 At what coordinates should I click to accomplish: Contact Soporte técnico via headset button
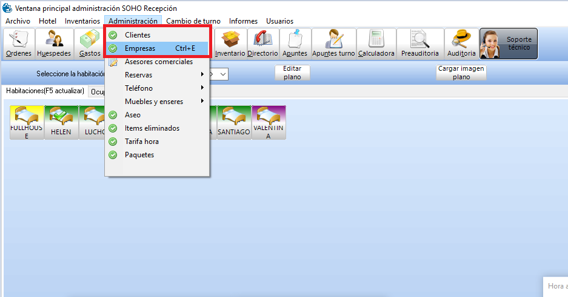[x=509, y=44]
